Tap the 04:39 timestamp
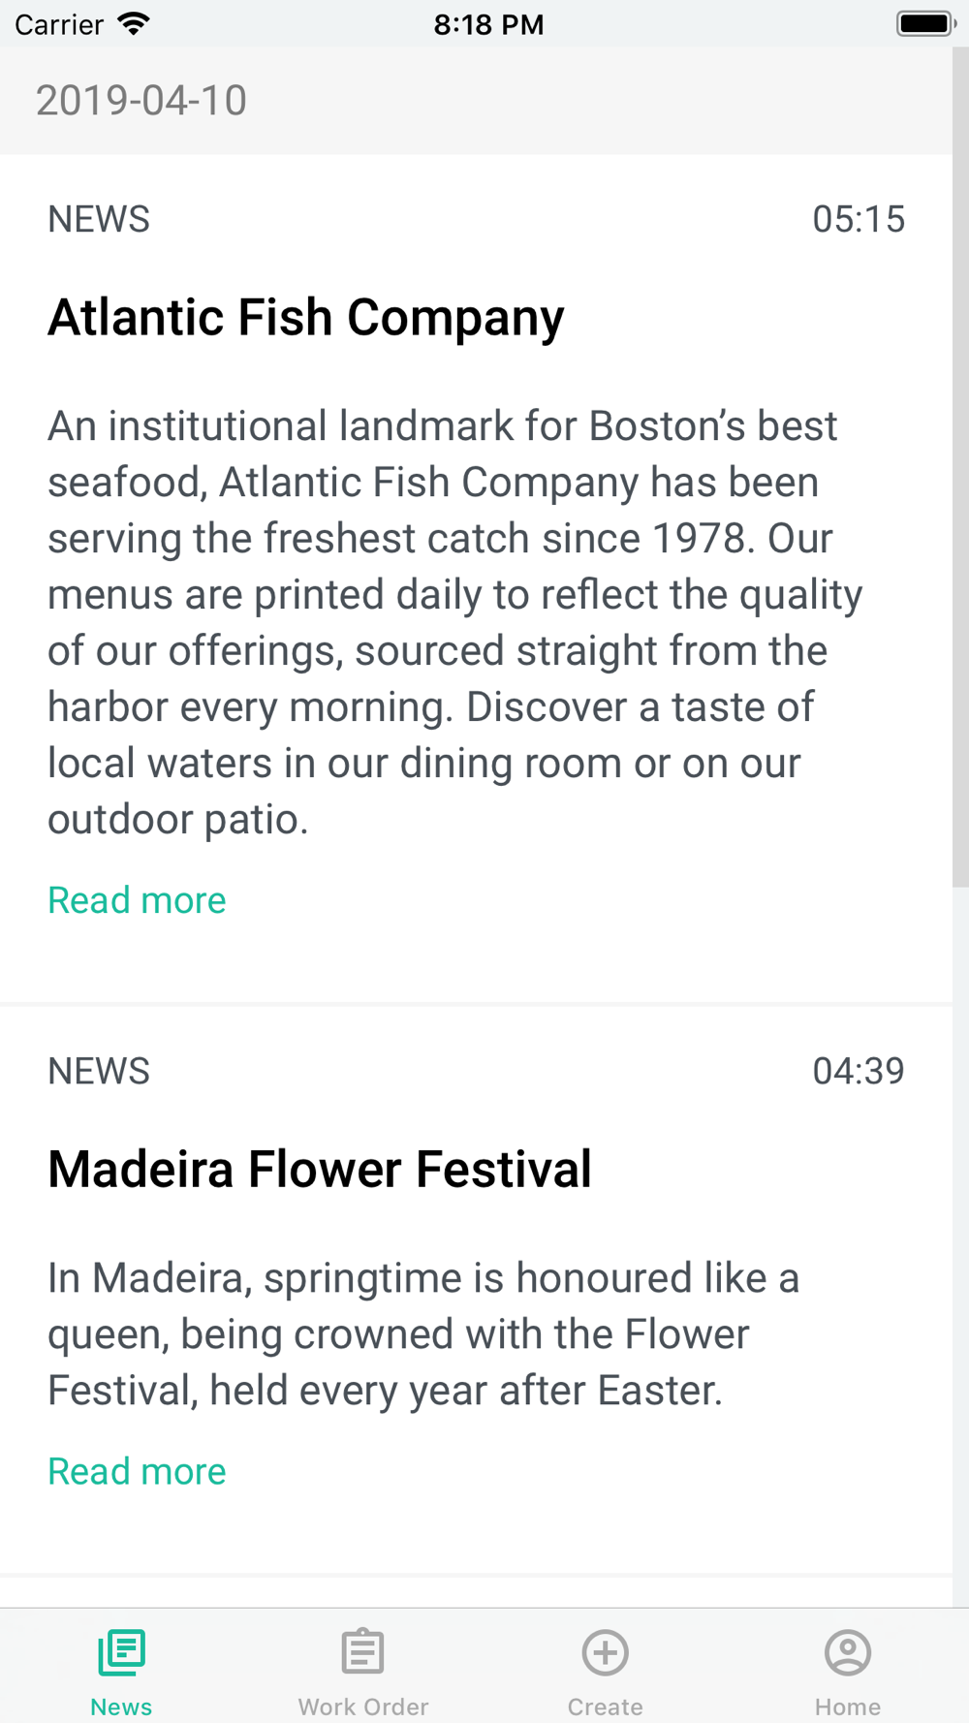969x1723 pixels. [859, 1071]
